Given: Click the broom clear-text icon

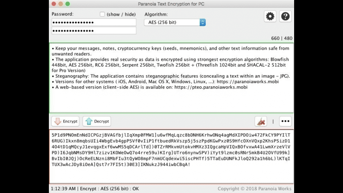Looking at the screenshot, I should click(x=261, y=121).
